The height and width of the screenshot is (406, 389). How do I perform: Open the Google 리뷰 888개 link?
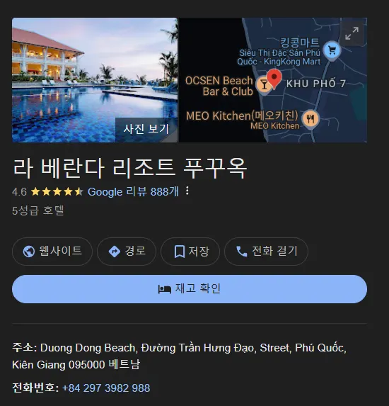click(x=133, y=192)
